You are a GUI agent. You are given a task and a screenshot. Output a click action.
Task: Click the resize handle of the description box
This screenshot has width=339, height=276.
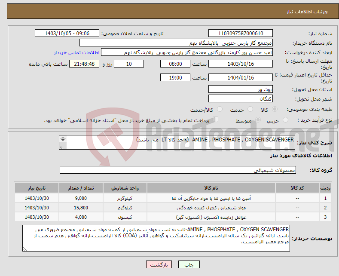(x=63, y=147)
